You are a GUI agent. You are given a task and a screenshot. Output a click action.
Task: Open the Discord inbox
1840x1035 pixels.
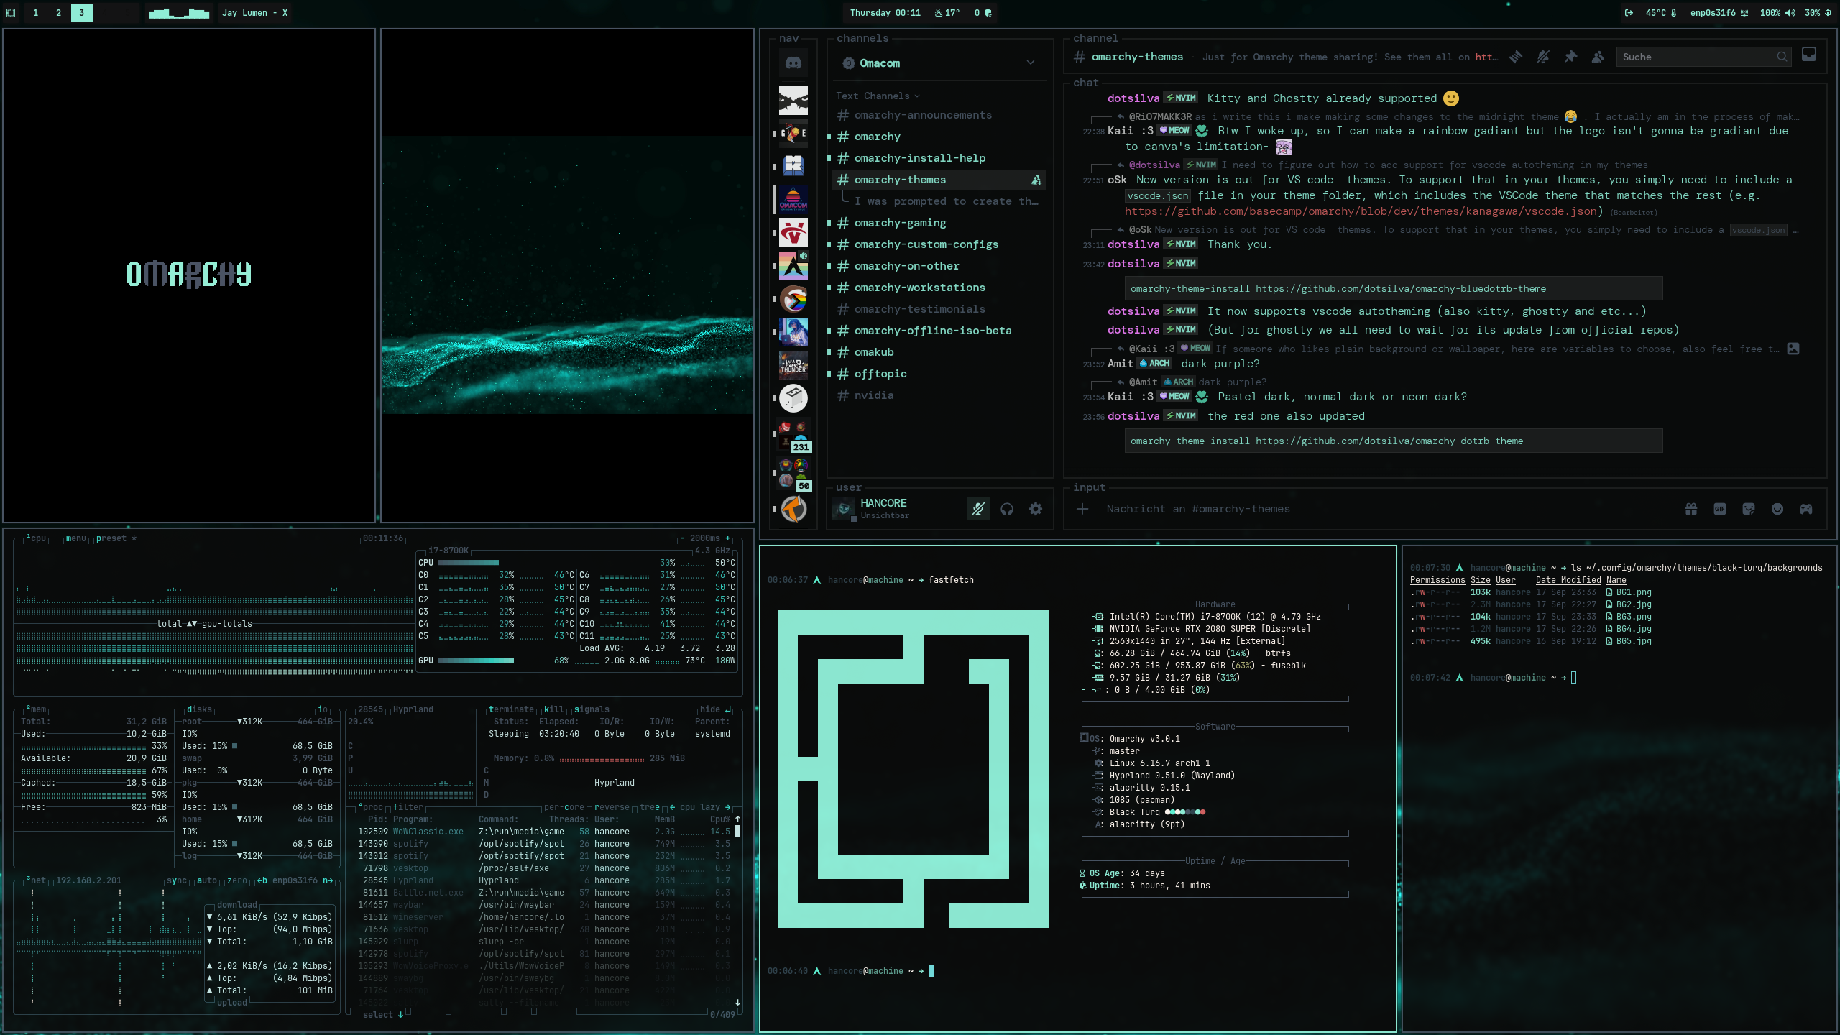(x=1809, y=55)
